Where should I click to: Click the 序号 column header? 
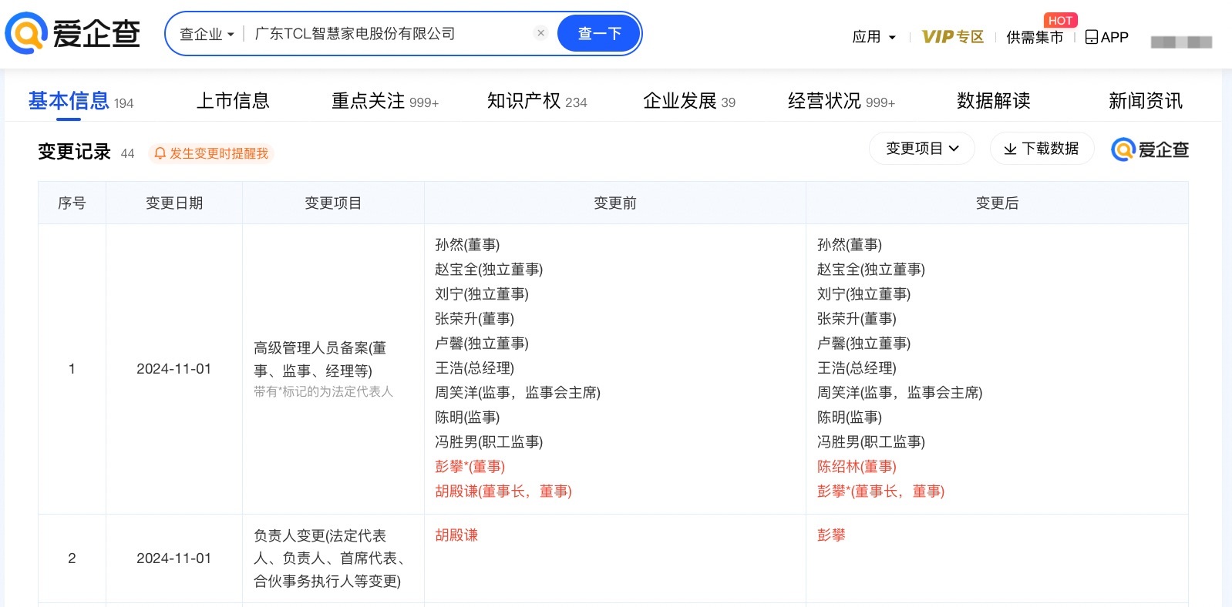click(x=72, y=203)
